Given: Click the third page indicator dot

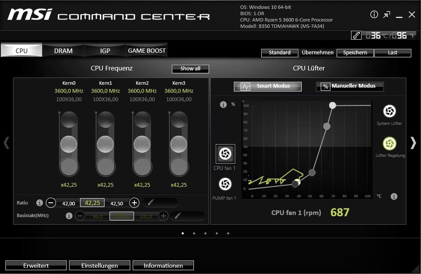Looking at the screenshot, I should pyautogui.click(x=205, y=233).
